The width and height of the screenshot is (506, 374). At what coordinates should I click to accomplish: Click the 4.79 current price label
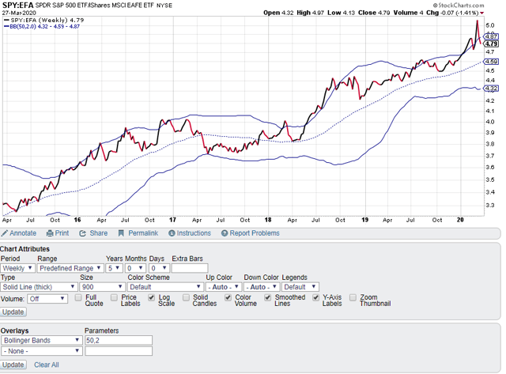[491, 44]
